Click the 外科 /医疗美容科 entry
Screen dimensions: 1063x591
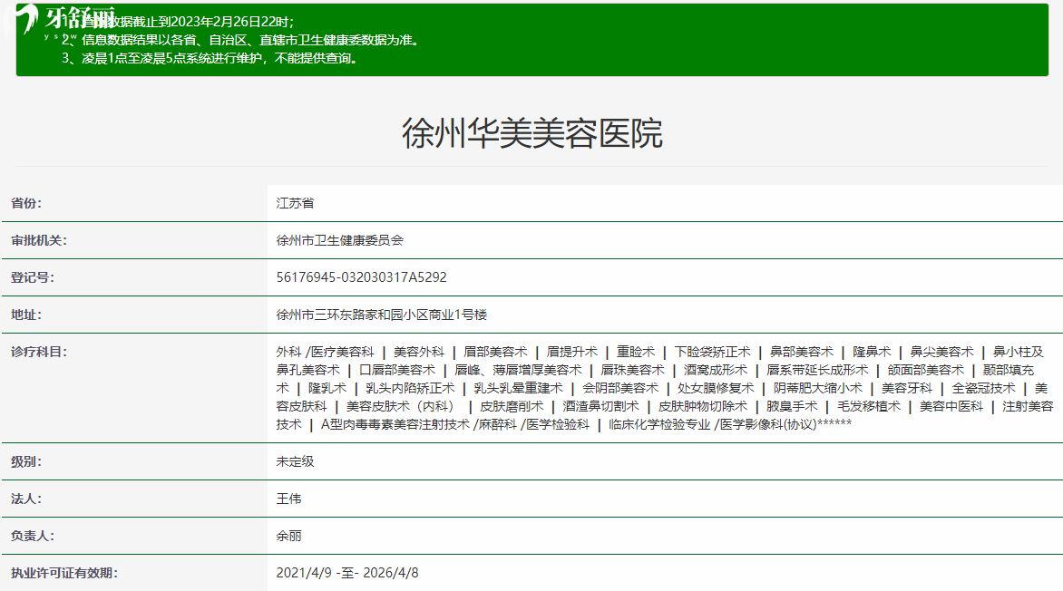325,352
